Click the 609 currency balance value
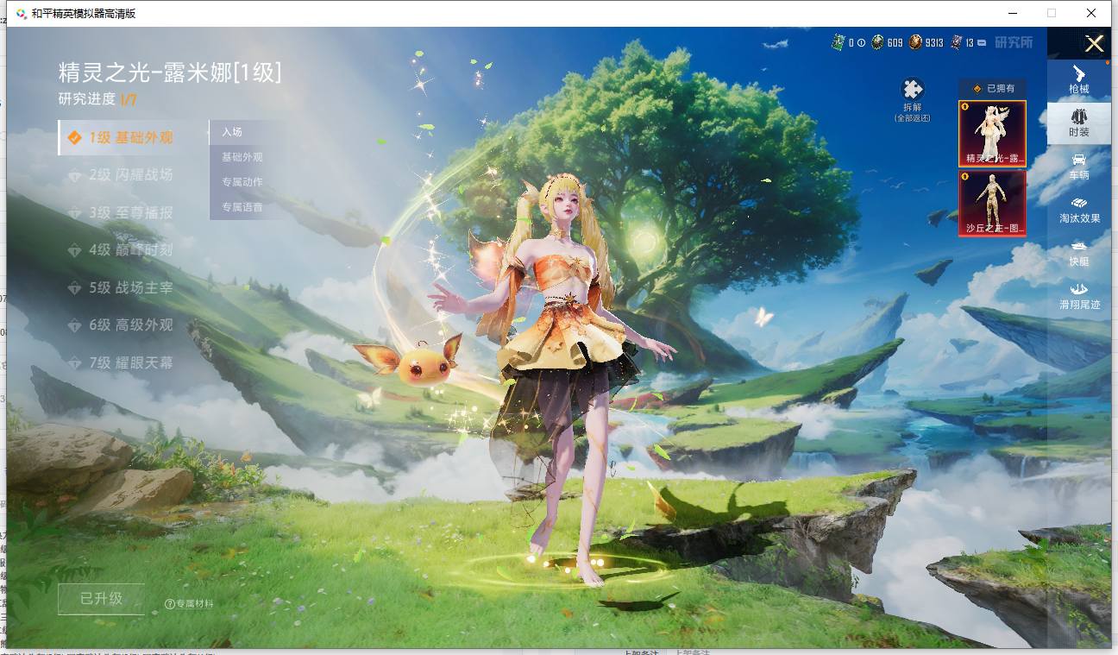This screenshot has height=655, width=1118. click(x=895, y=42)
